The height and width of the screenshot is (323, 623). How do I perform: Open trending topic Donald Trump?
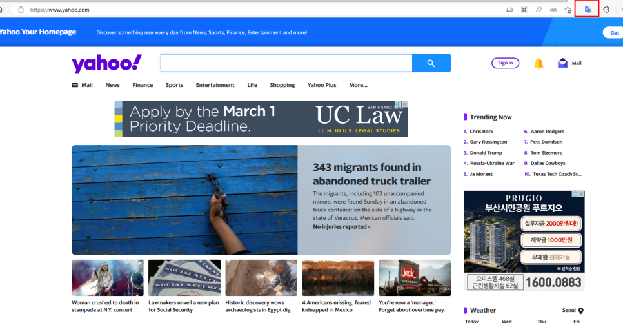pos(486,153)
